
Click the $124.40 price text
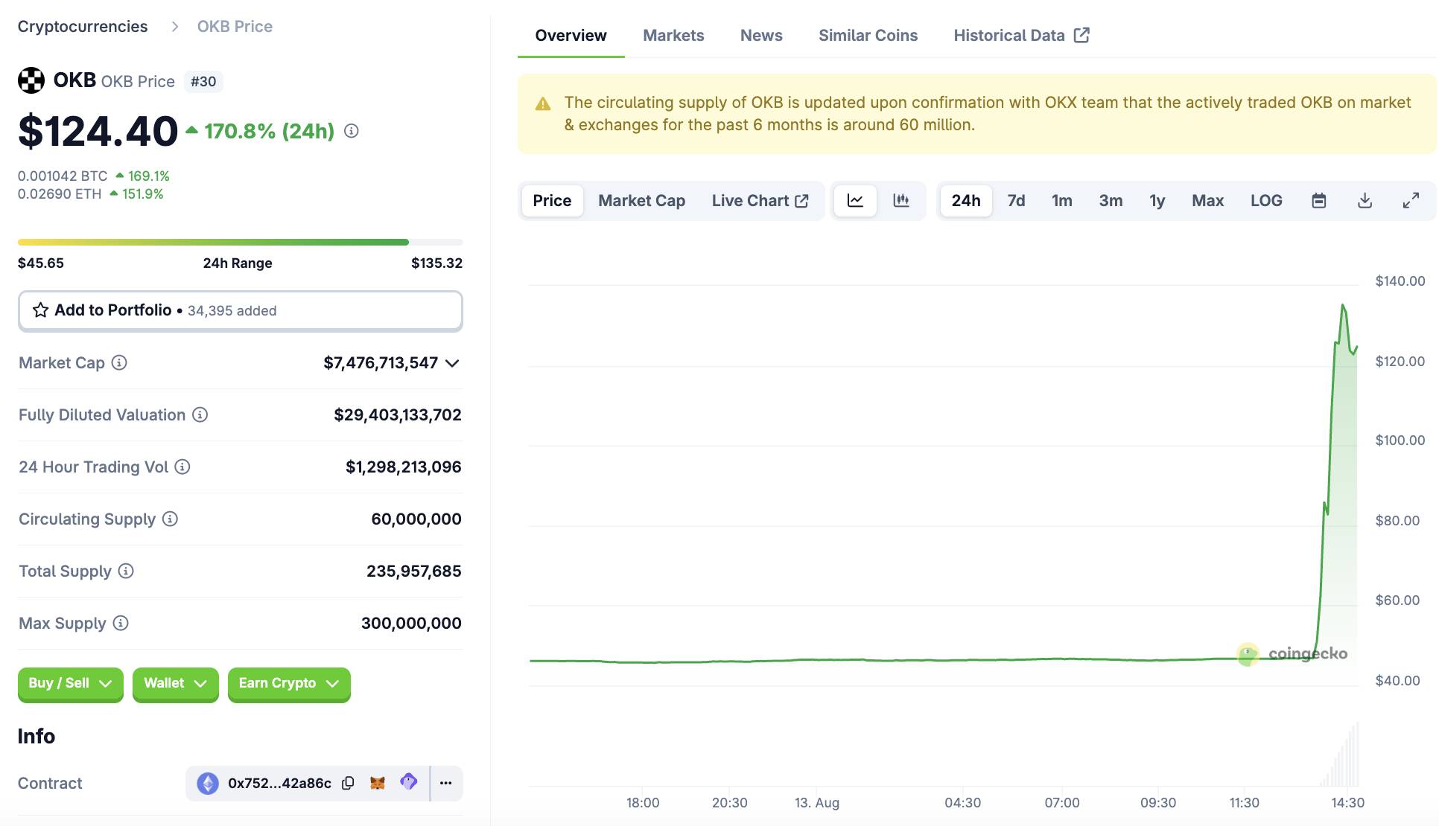(98, 131)
